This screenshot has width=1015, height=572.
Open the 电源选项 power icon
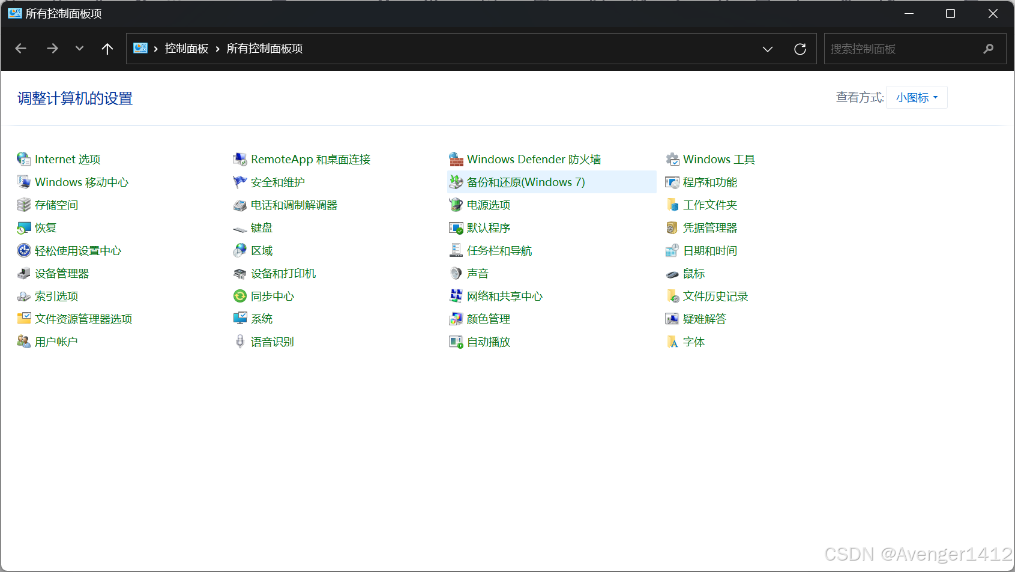[456, 205]
